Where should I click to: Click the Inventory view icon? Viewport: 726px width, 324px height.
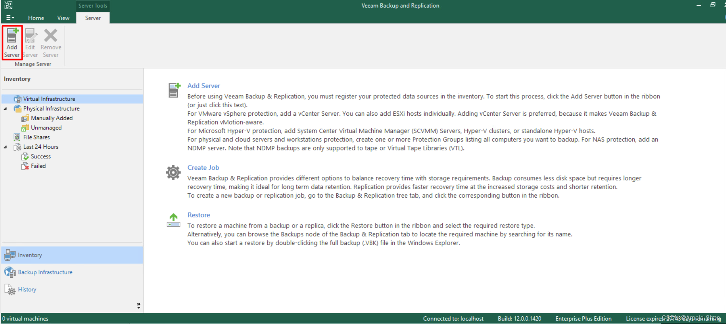pos(10,255)
